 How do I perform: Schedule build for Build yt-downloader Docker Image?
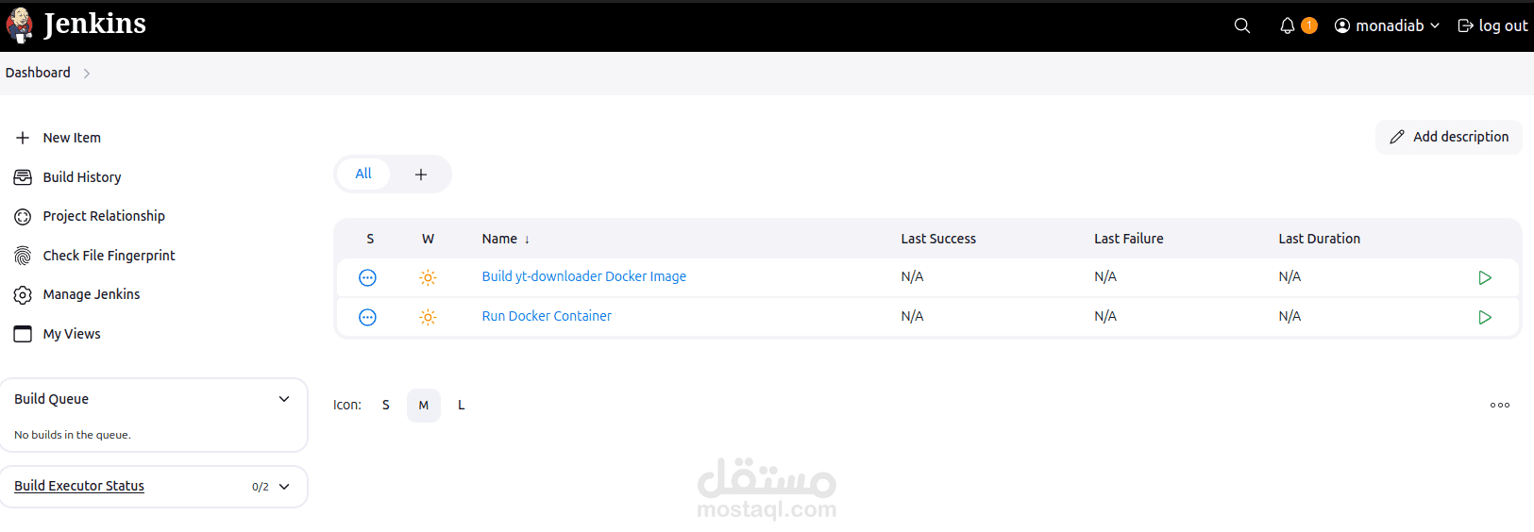point(1484,277)
